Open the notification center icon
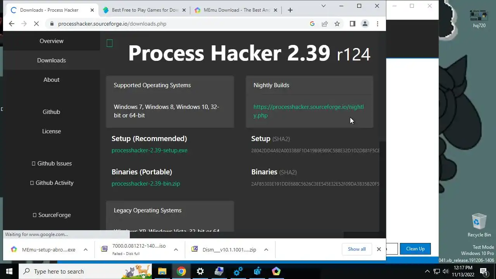The width and height of the screenshot is (496, 279). click(484, 271)
